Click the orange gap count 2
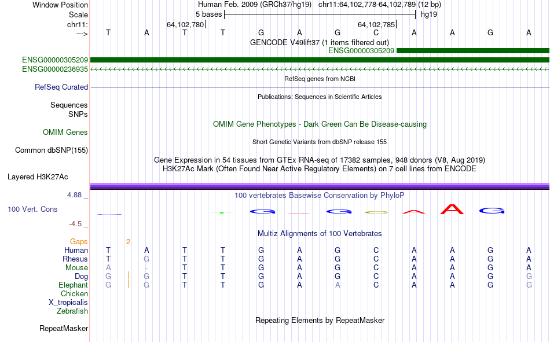 point(129,242)
